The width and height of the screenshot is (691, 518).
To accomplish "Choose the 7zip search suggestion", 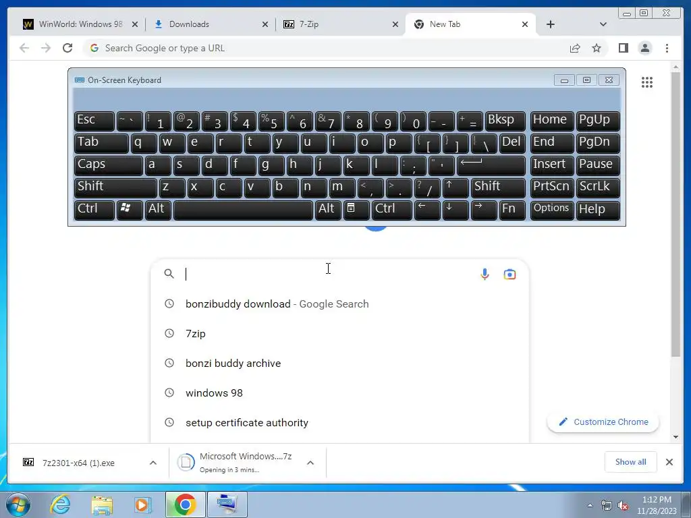I will click(339, 333).
